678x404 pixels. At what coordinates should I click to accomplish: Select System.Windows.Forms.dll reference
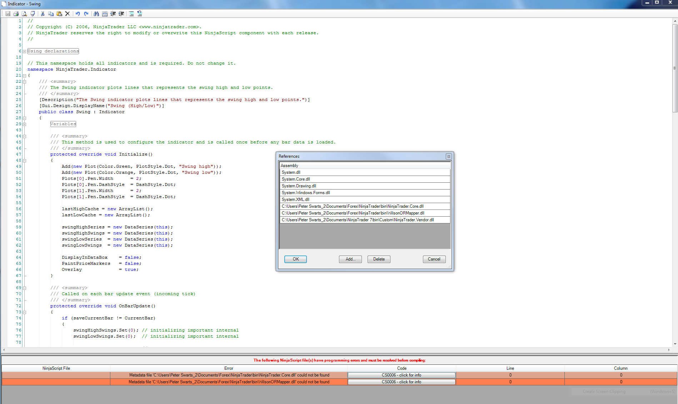point(365,193)
